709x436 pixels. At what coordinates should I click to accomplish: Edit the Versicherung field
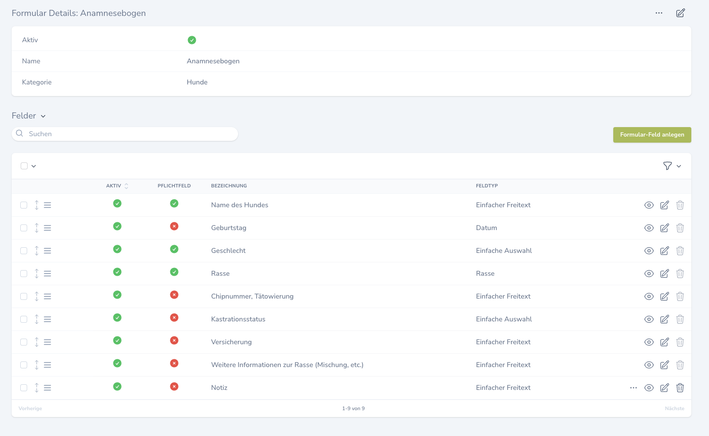665,342
